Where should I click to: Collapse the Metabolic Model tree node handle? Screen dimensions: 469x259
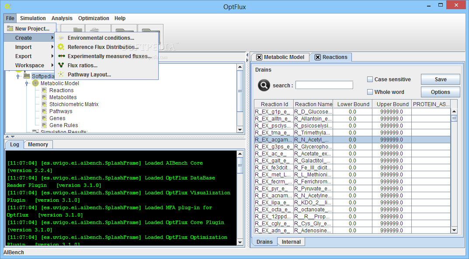pos(27,84)
